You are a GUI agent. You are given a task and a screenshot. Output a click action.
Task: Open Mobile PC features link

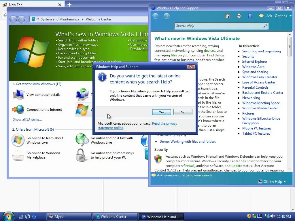pyautogui.click(x=257, y=128)
